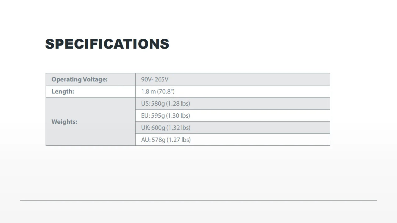Screen dimensions: 397x223
Task: Click the '1.32 lbs' weight conversion
Action: pos(179,128)
